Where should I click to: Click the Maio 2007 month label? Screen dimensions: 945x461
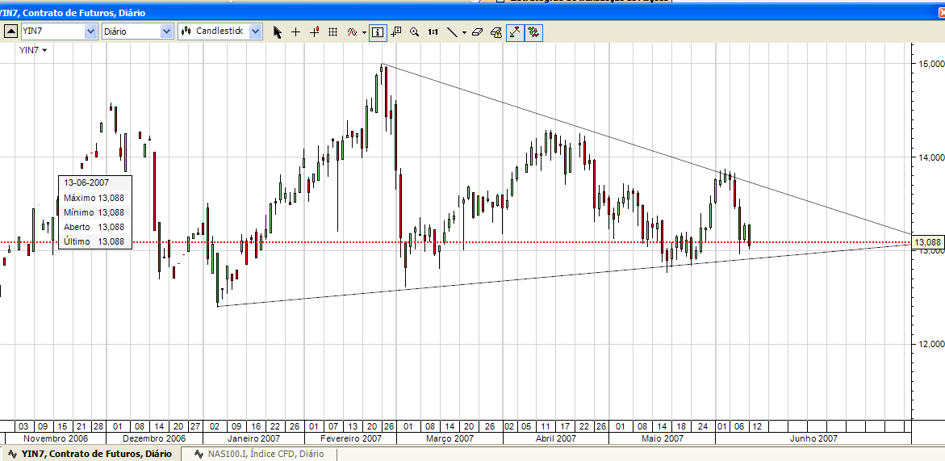662,438
